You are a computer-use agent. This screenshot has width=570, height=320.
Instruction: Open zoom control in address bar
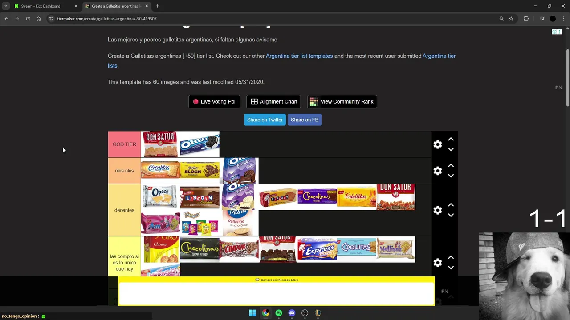click(501, 19)
